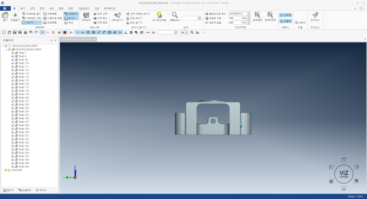The image size is (367, 199).
Task: Click the top cube view icon above VIZ
Action: click(x=344, y=160)
